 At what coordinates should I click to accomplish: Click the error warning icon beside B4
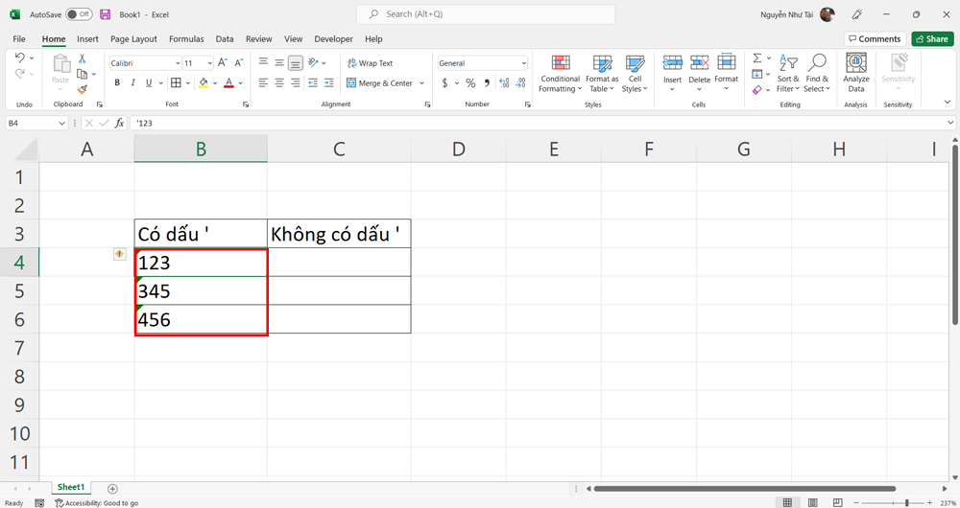click(x=119, y=254)
